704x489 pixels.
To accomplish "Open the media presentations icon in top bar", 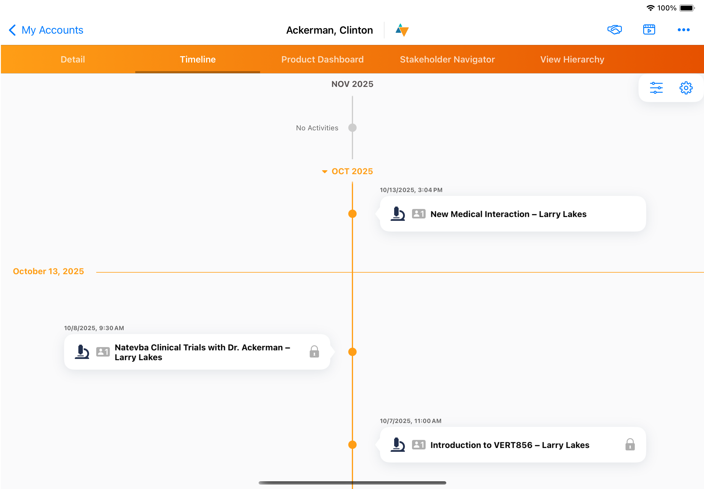I will 649,30.
